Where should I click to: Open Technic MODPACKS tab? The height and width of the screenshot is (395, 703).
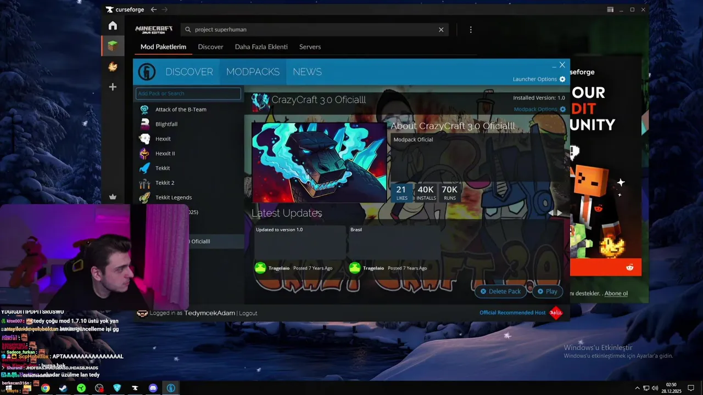[253, 72]
